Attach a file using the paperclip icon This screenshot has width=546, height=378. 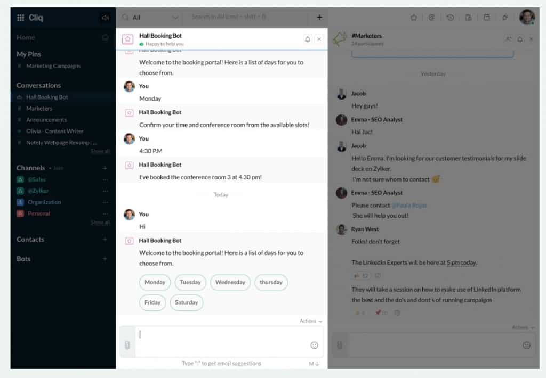tap(127, 344)
